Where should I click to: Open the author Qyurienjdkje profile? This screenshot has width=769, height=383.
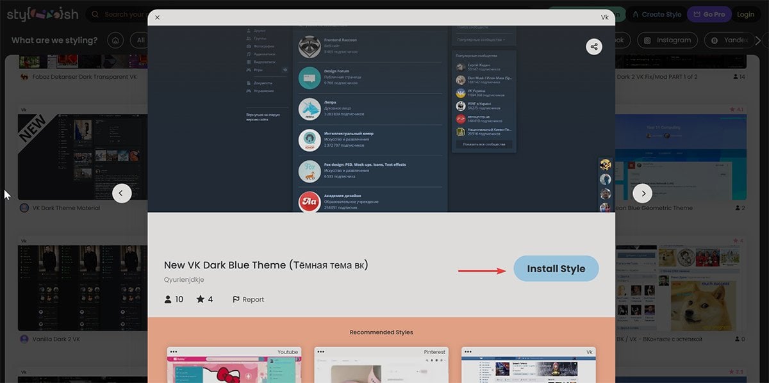(184, 280)
